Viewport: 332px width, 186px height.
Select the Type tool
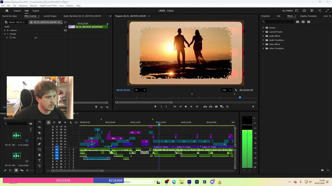(39, 160)
